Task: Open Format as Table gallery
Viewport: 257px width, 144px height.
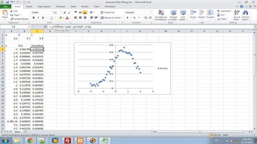Action: pyautogui.click(x=173, y=15)
